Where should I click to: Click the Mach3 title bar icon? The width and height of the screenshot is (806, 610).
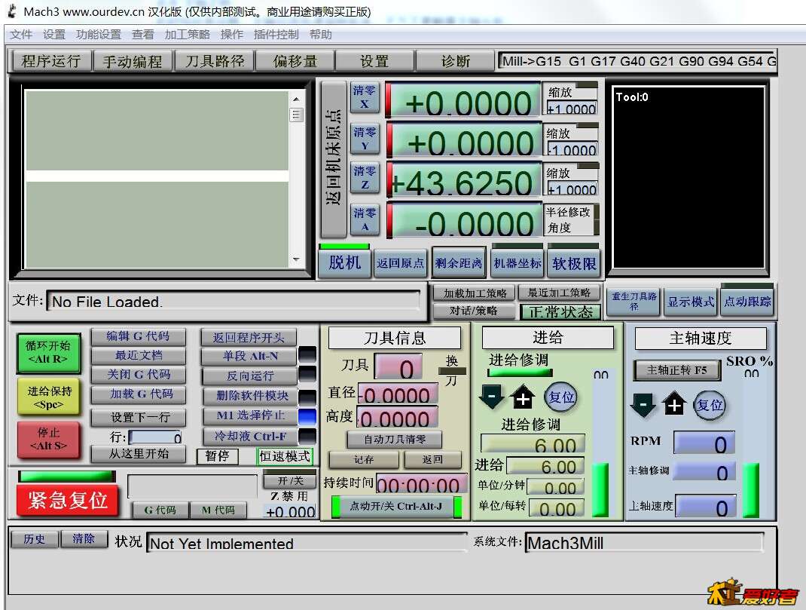tap(12, 11)
